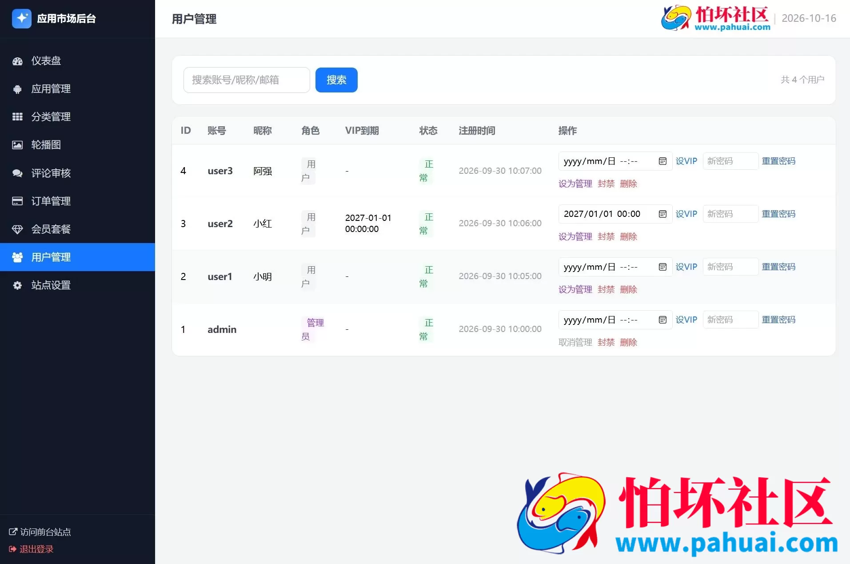Open 仪表盘 in the sidebar

77,61
